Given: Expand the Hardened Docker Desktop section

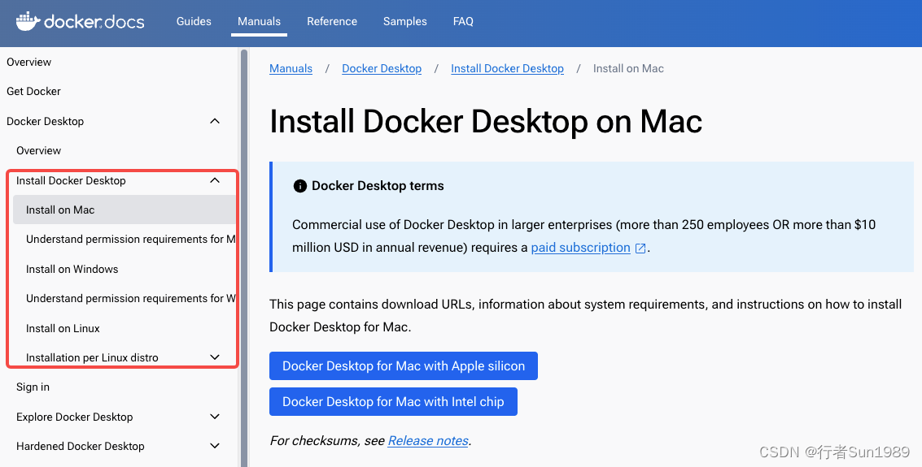Looking at the screenshot, I should point(215,446).
